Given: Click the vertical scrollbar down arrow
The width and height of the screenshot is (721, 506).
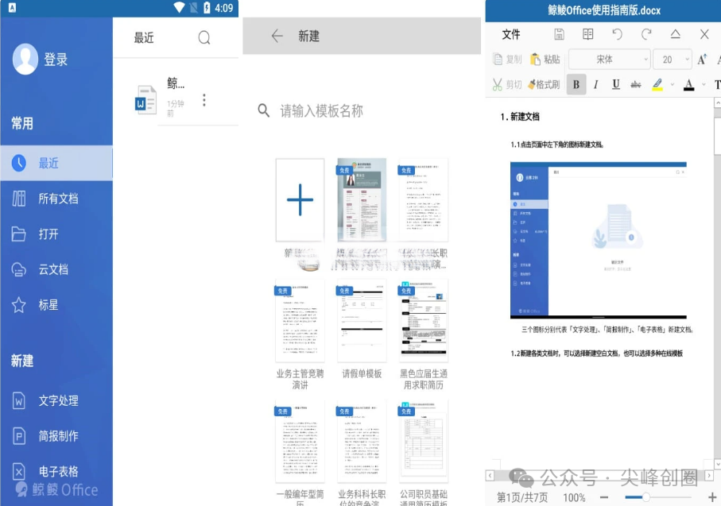Looking at the screenshot, I should tap(717, 464).
